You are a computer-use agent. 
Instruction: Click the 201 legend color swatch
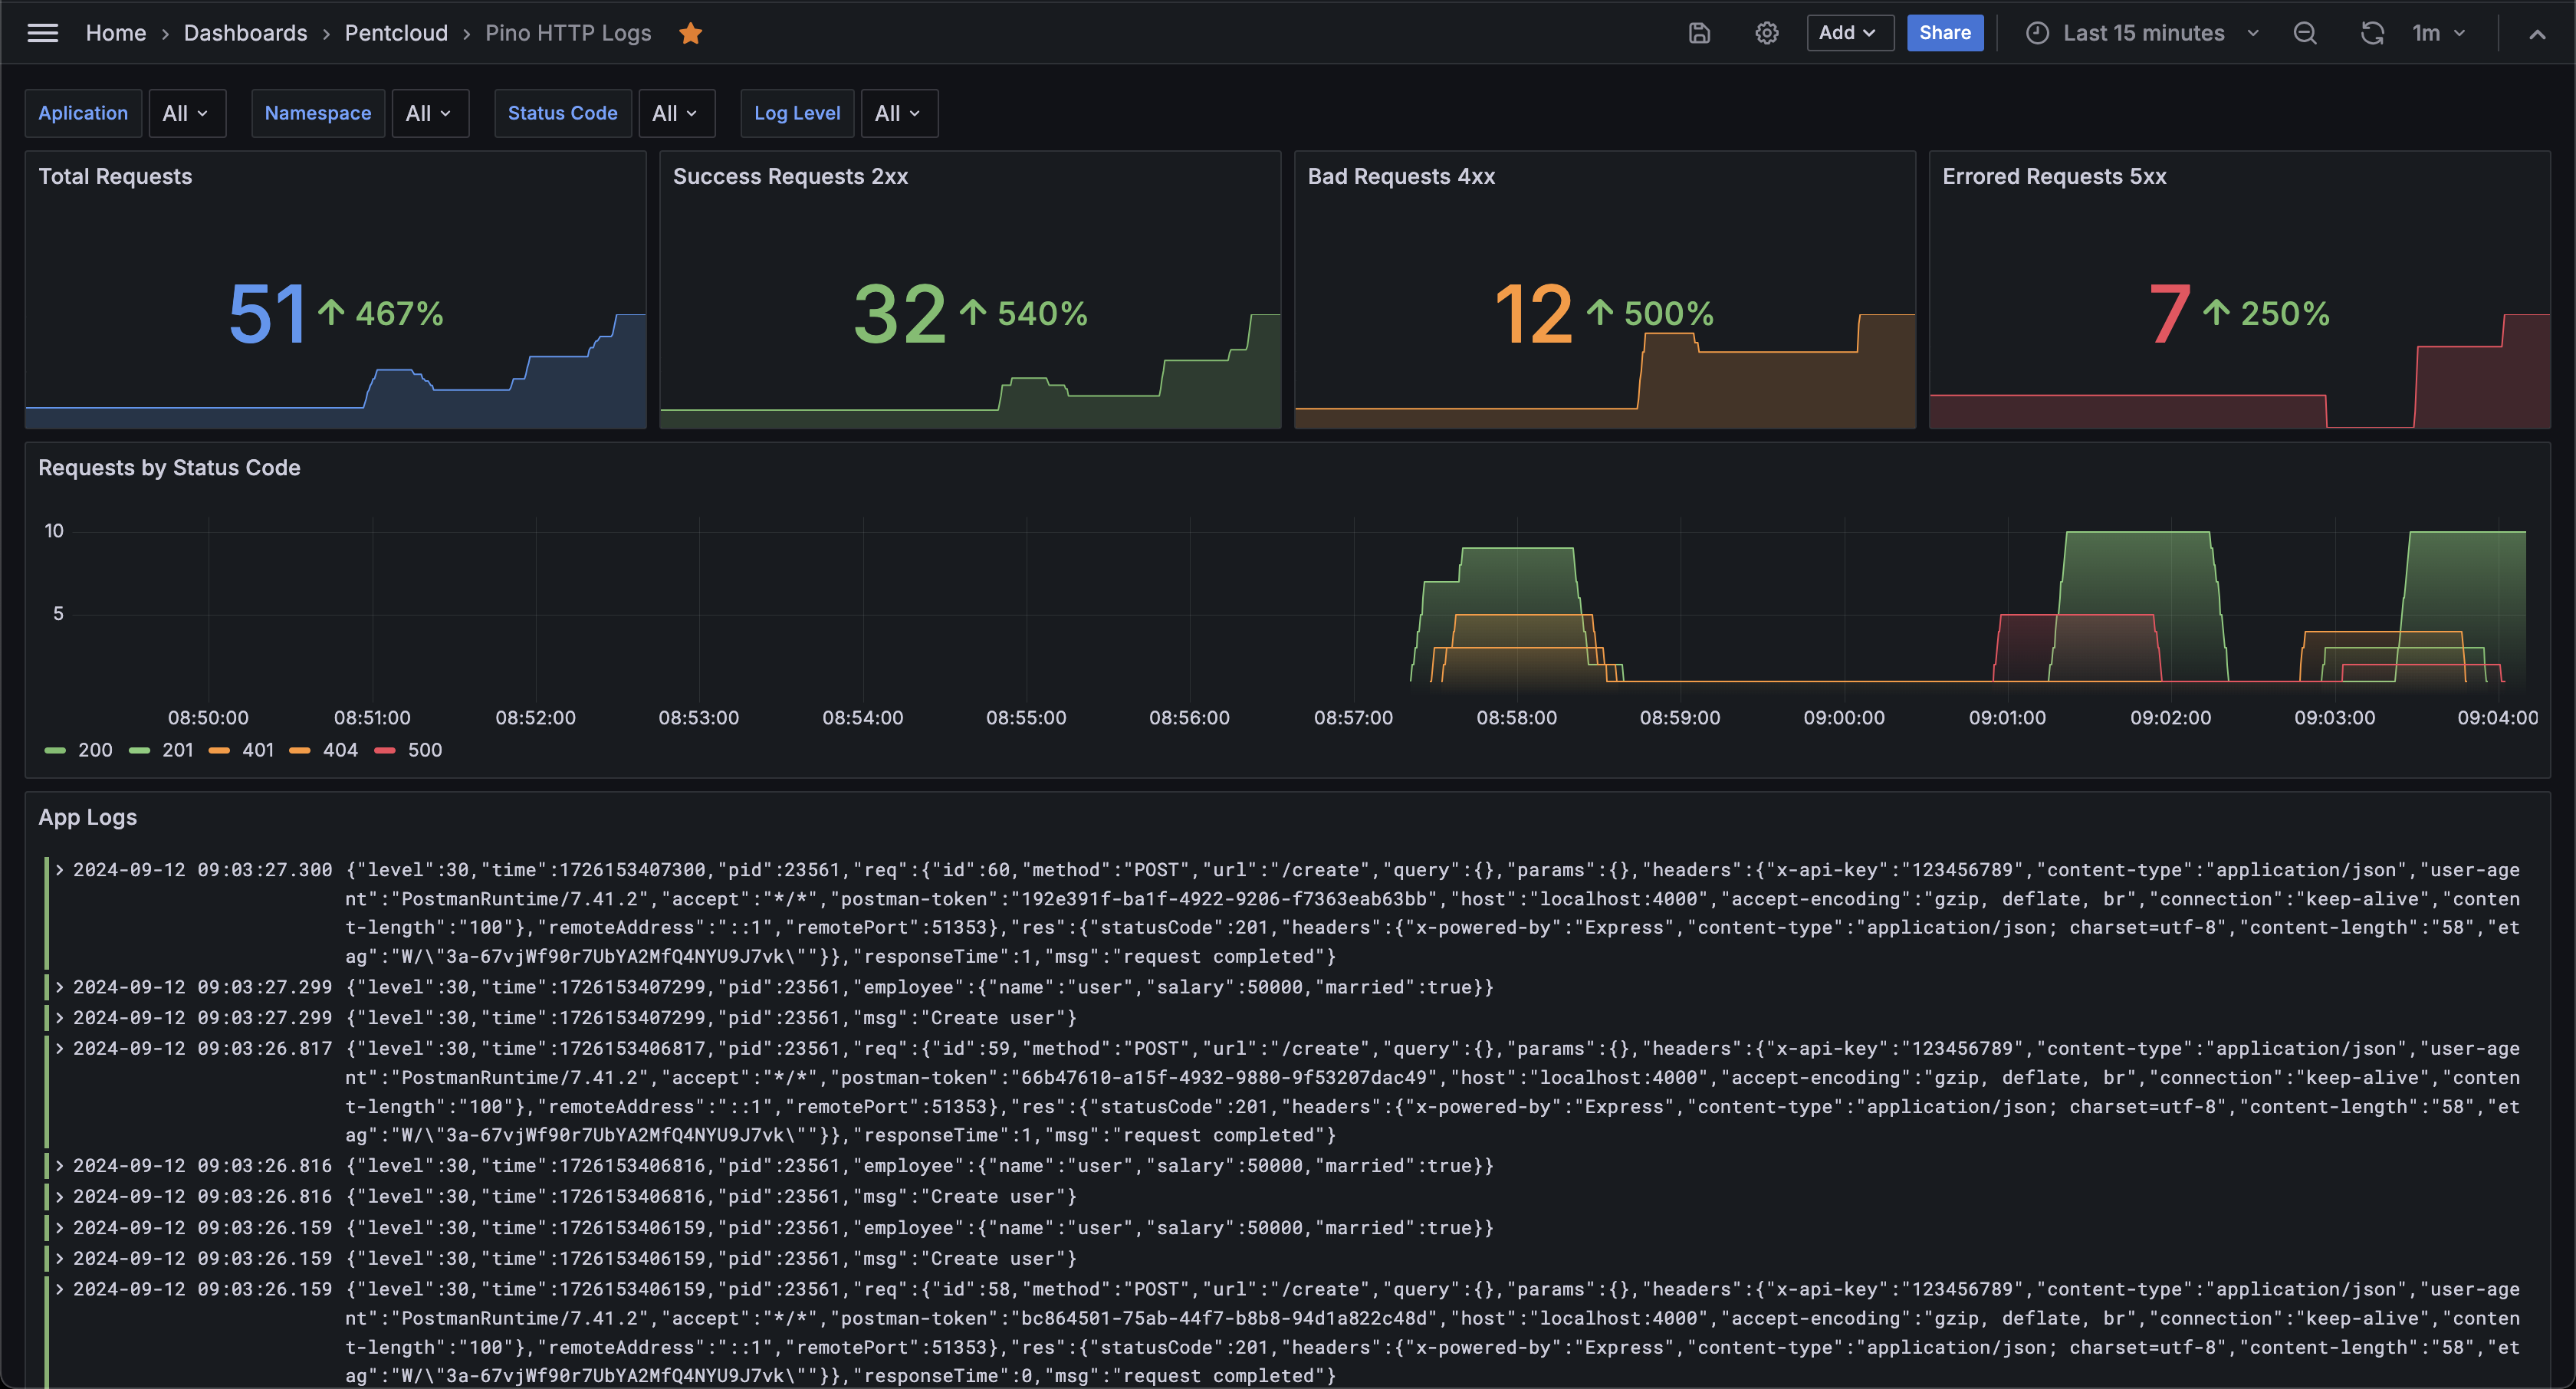[x=139, y=750]
